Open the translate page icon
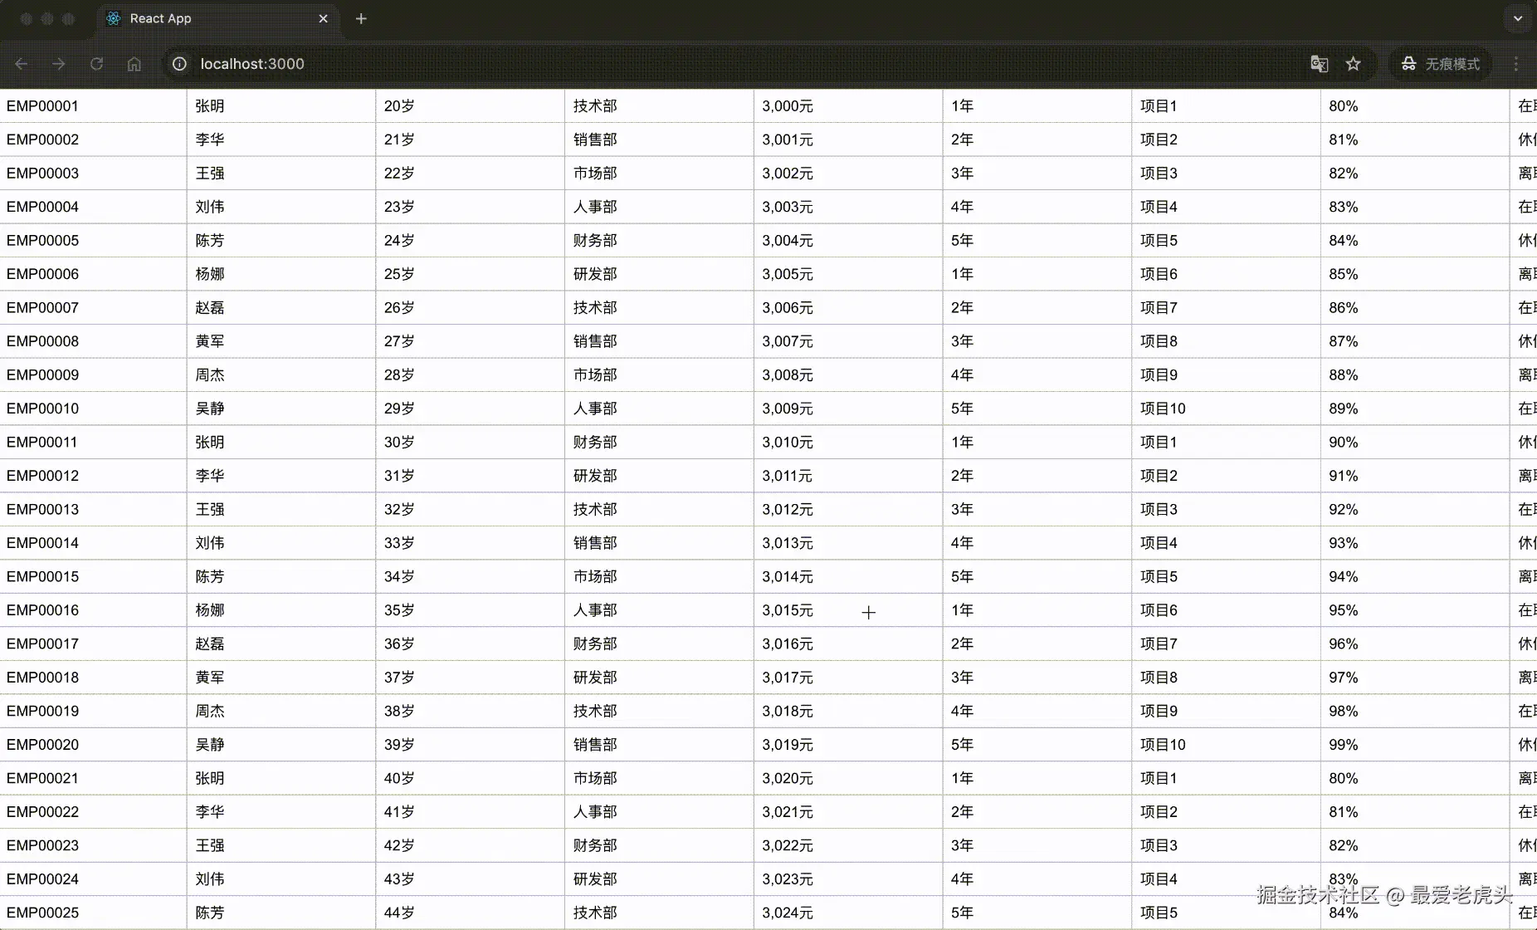The image size is (1537, 930). point(1319,64)
